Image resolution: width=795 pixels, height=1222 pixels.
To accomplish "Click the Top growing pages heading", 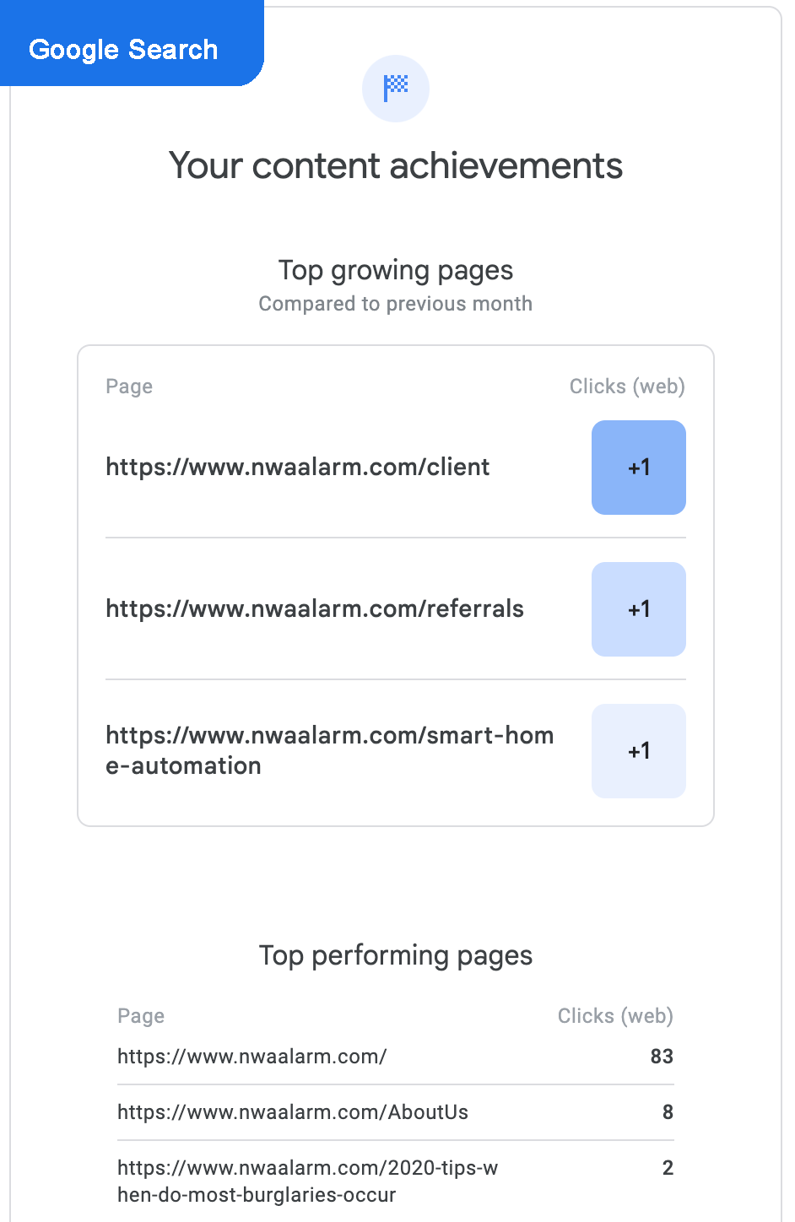I will pyautogui.click(x=396, y=270).
